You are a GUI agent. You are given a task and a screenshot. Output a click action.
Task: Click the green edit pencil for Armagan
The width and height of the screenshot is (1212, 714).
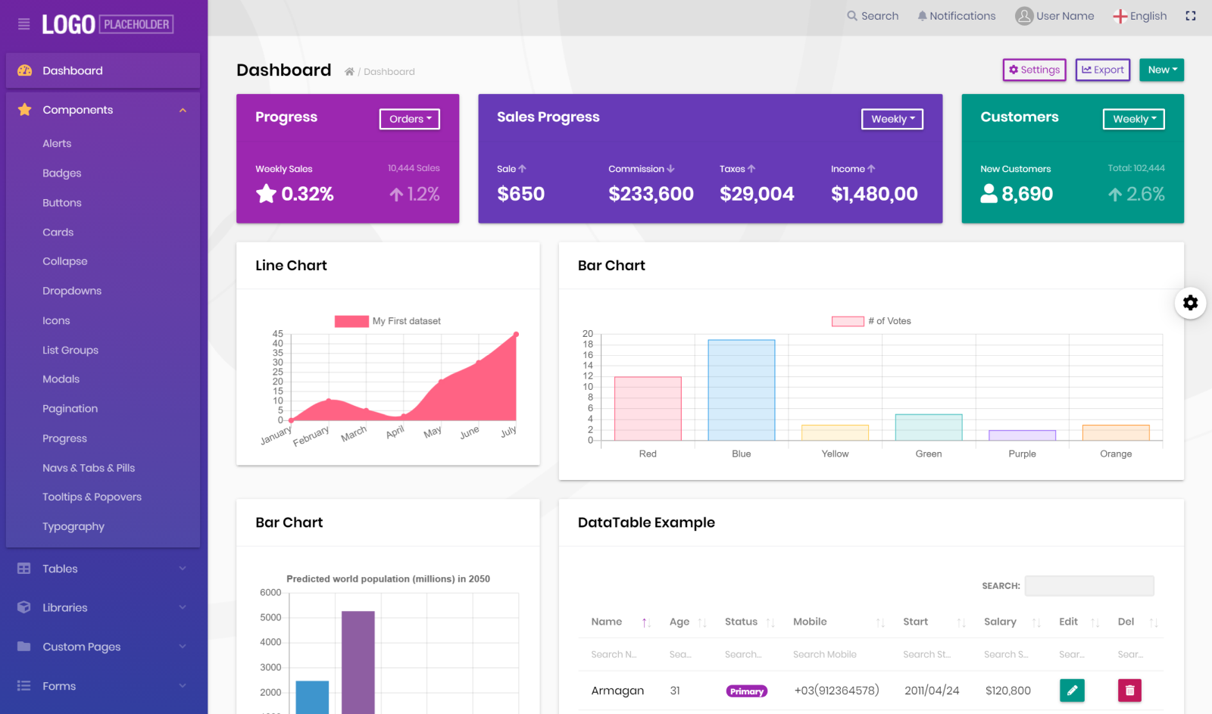[1071, 690]
